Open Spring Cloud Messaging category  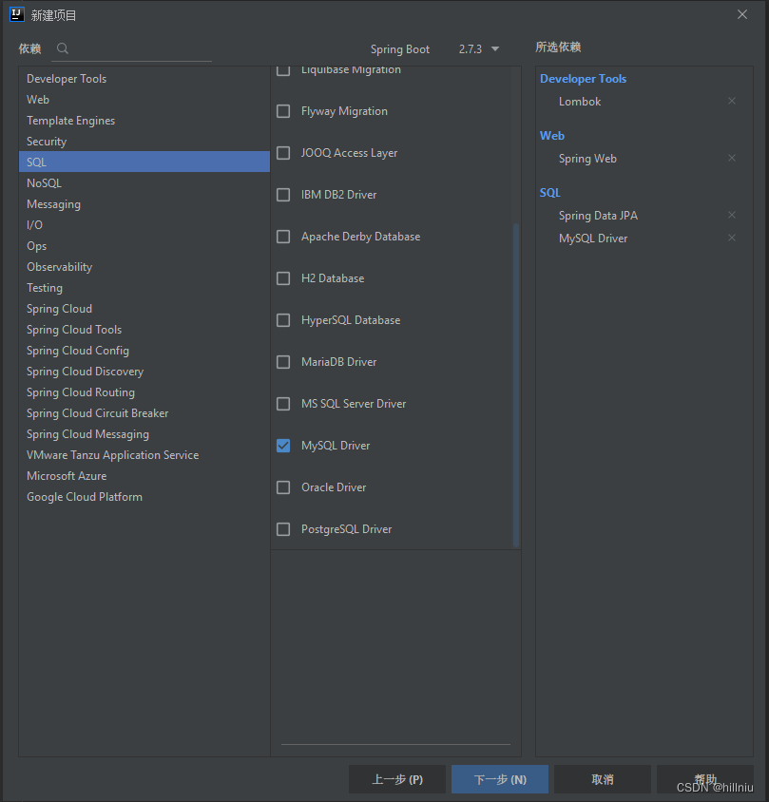144,434
